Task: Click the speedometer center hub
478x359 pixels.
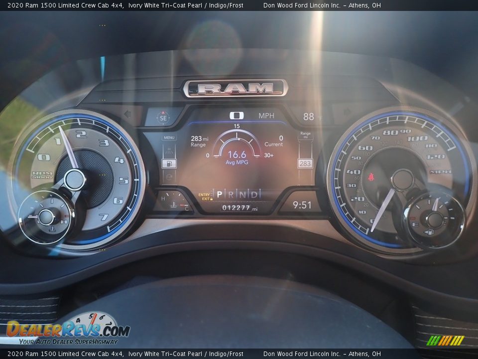Action: tap(402, 180)
